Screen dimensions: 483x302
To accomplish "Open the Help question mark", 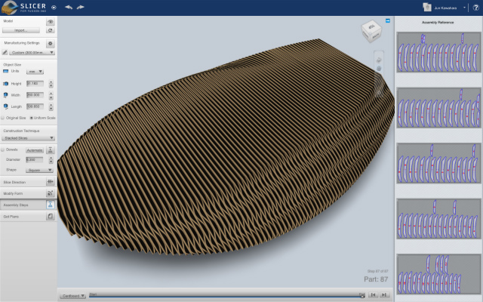I will coord(476,8).
